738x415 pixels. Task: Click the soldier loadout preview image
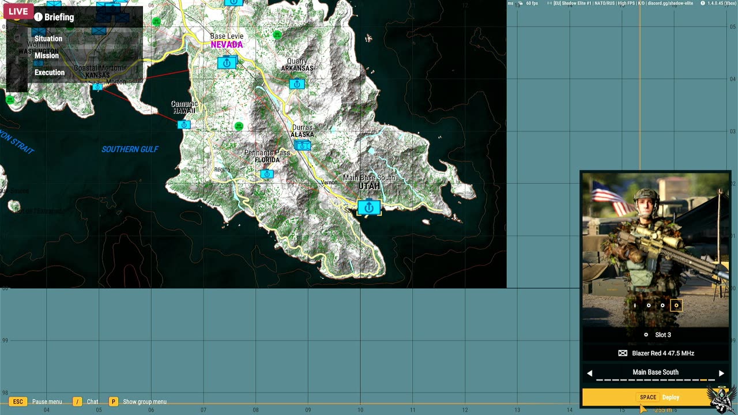[x=656, y=250]
